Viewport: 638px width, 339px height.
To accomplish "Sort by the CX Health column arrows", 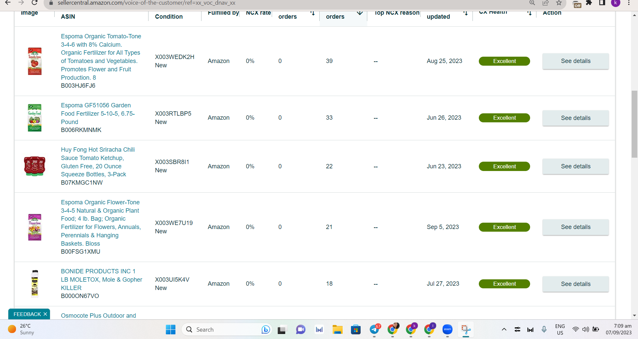I will 529,13.
